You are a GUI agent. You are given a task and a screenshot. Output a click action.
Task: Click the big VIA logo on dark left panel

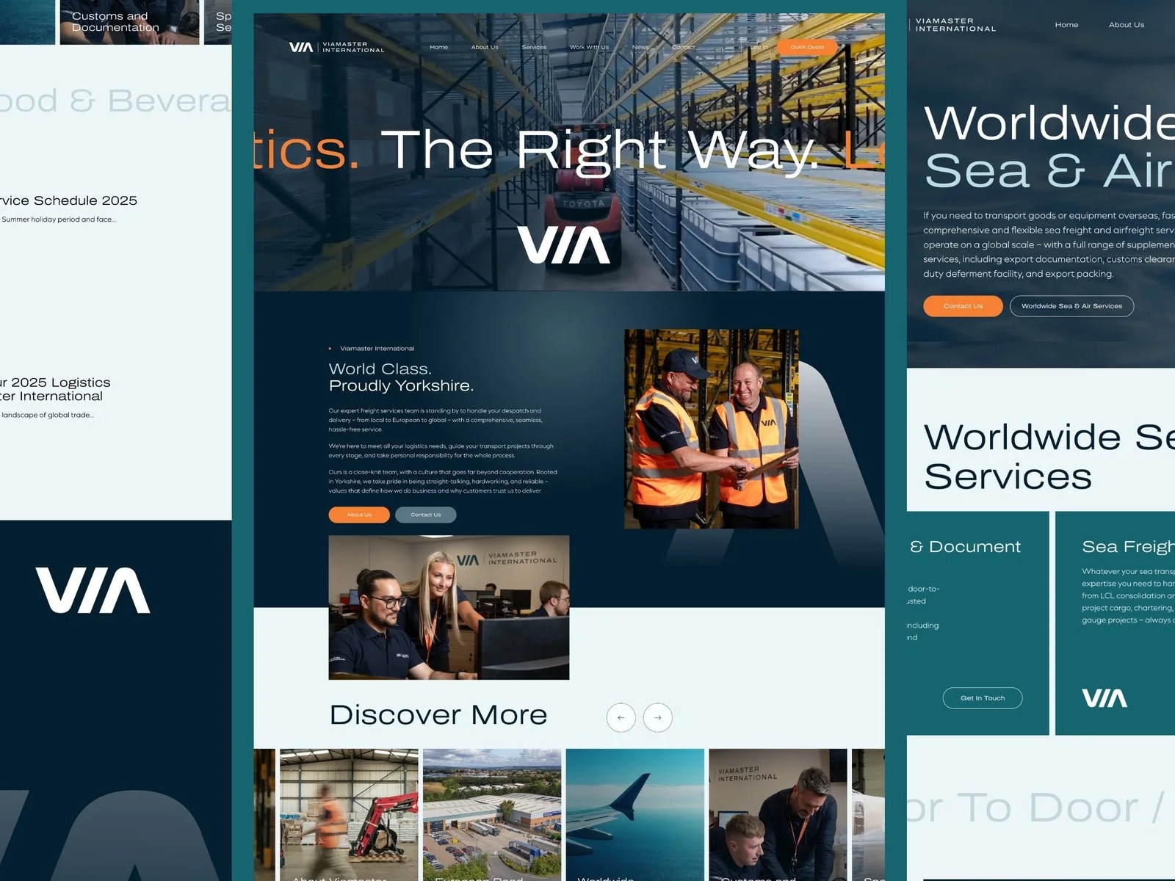93,590
